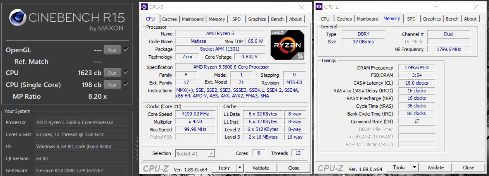Click the Code Name Matisse value
489x176 pixels.
click(x=198, y=41)
